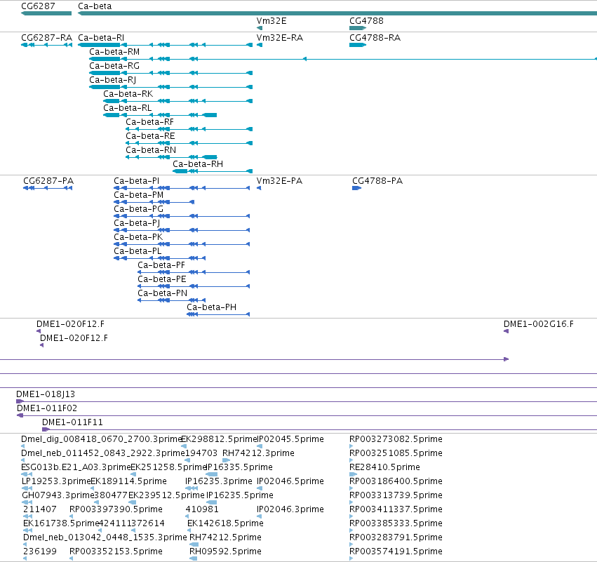597x562 pixels.
Task: Open the Ca-beta-PE CDS label
Action: click(162, 279)
